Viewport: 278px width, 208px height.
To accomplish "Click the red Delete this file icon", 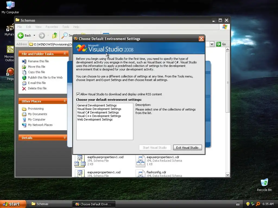I will [24, 89].
